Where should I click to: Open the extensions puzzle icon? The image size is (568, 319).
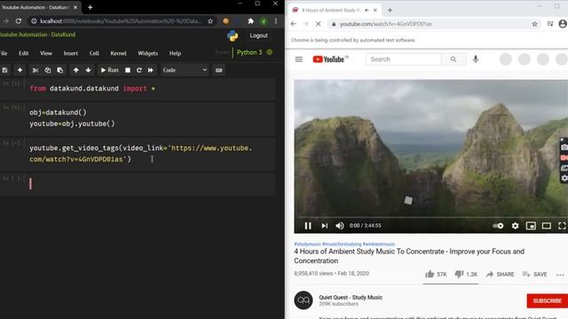pyautogui.click(x=250, y=21)
